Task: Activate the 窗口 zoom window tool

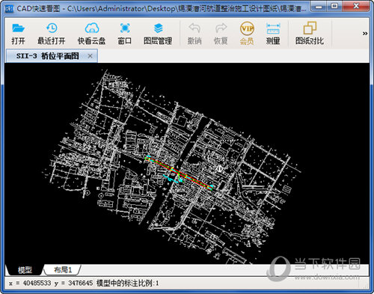Action: pyautogui.click(x=124, y=34)
